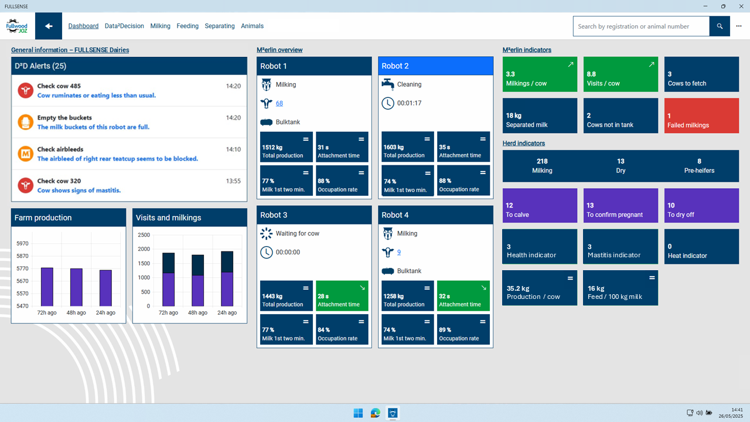Open the Heat indicator tile
This screenshot has height=422, width=750.
coord(701,246)
